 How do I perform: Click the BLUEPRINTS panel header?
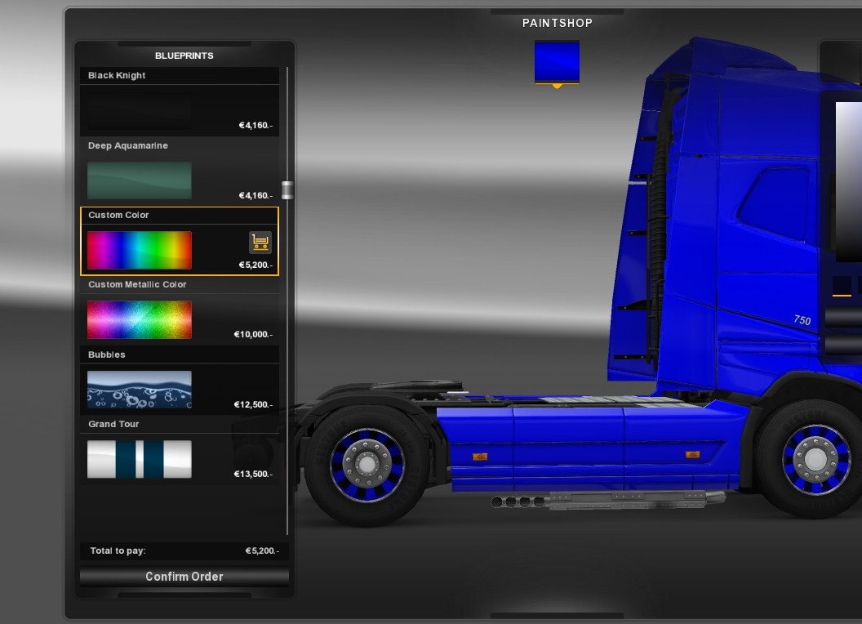(x=184, y=56)
